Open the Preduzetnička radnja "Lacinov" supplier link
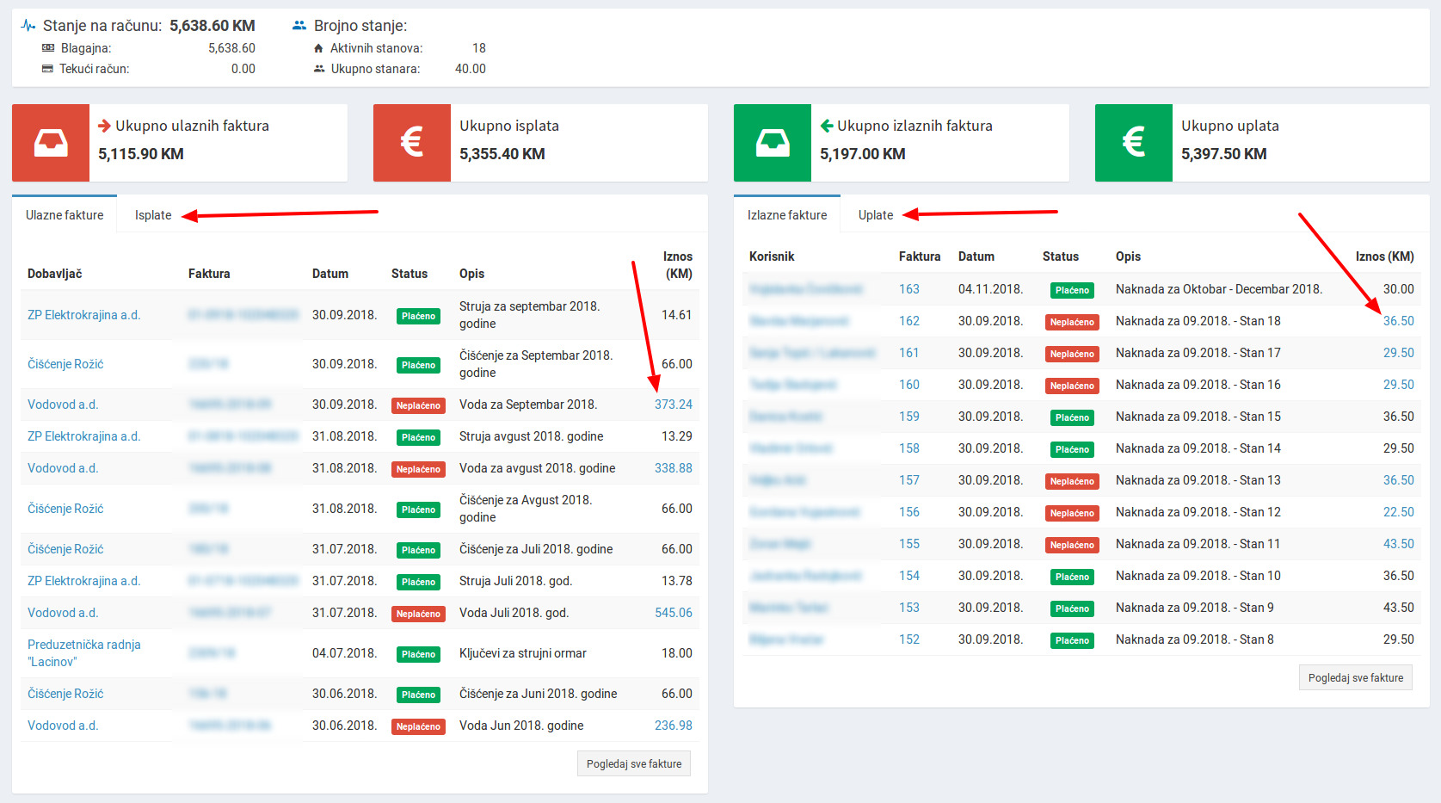The image size is (1441, 803). click(83, 653)
